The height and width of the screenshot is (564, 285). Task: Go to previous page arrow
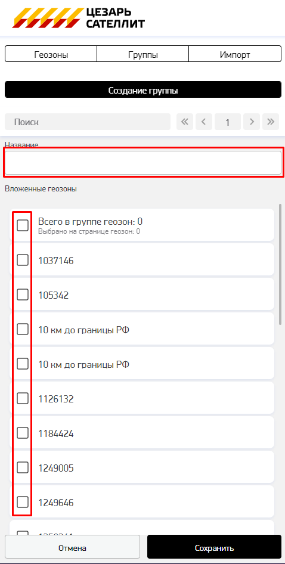[x=204, y=122]
